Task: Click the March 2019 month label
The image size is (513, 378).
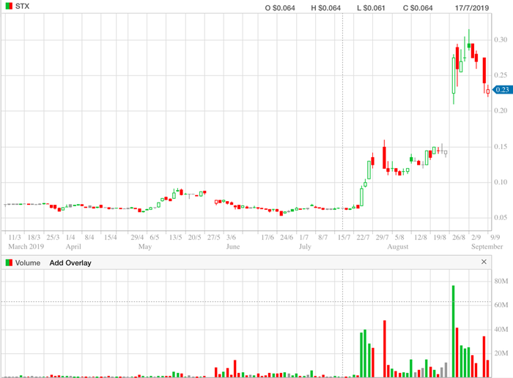Action: (26, 246)
